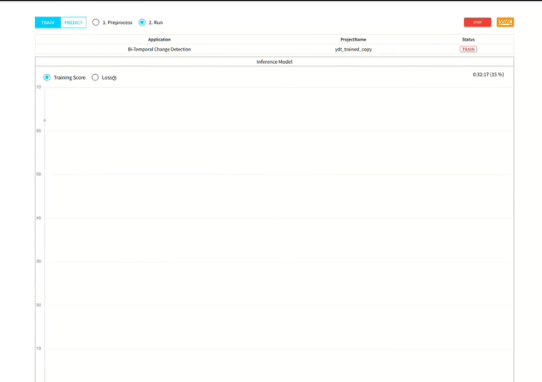Click the Application column header
542x382 pixels.
(x=159, y=39)
